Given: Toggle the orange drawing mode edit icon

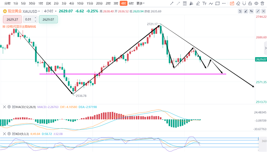Looking at the screenshot, I should click(232, 3).
